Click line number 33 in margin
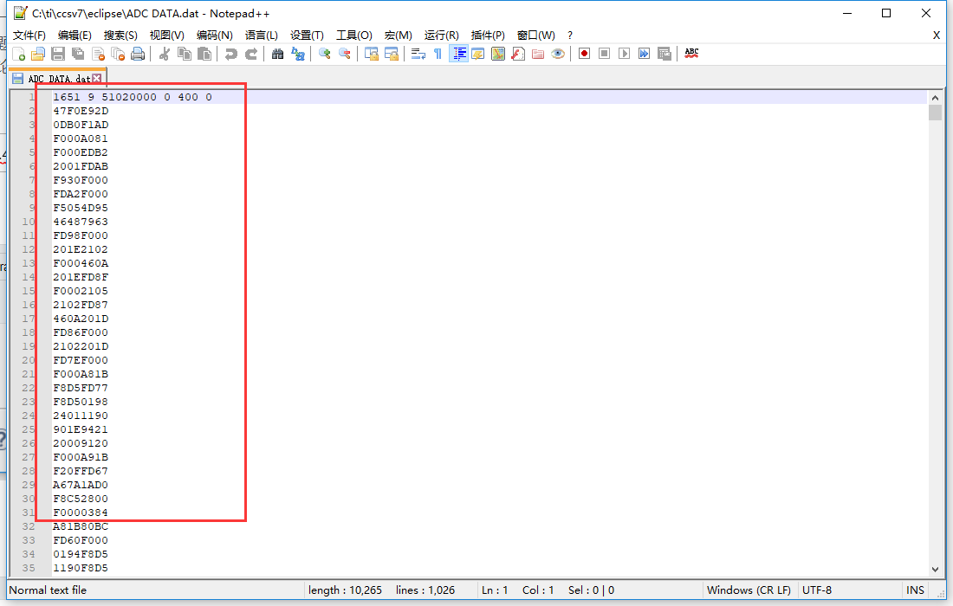The image size is (953, 606). (29, 540)
